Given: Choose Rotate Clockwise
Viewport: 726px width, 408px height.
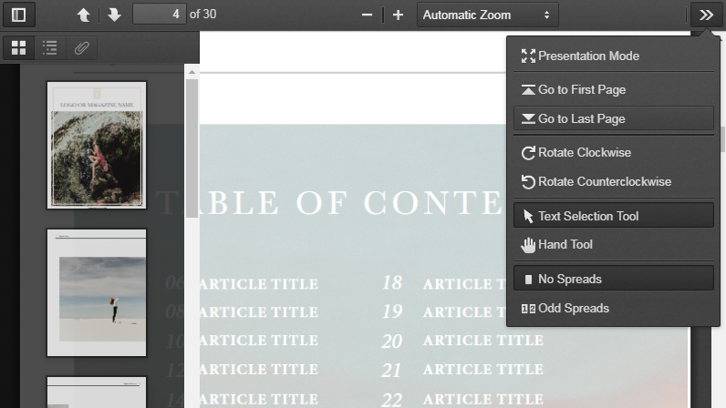Looking at the screenshot, I should coord(614,152).
